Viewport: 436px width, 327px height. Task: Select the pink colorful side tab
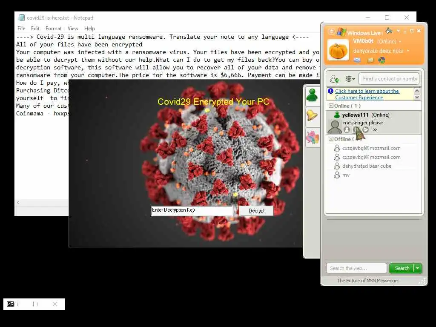tap(312, 137)
